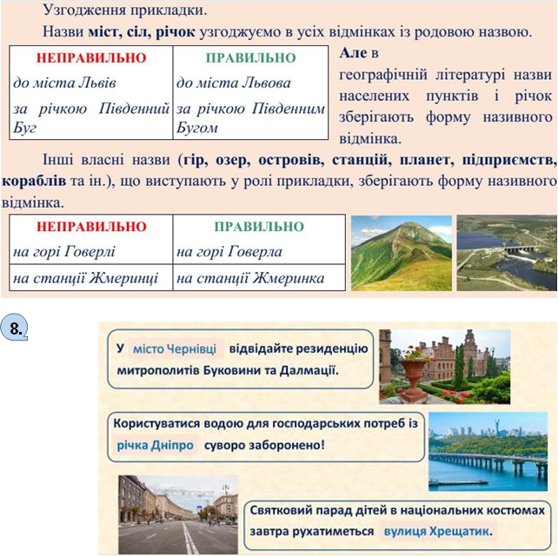This screenshot has height=557, width=558.
Task: Open the Chernivtsi residence photo
Action: pyautogui.click(x=444, y=367)
